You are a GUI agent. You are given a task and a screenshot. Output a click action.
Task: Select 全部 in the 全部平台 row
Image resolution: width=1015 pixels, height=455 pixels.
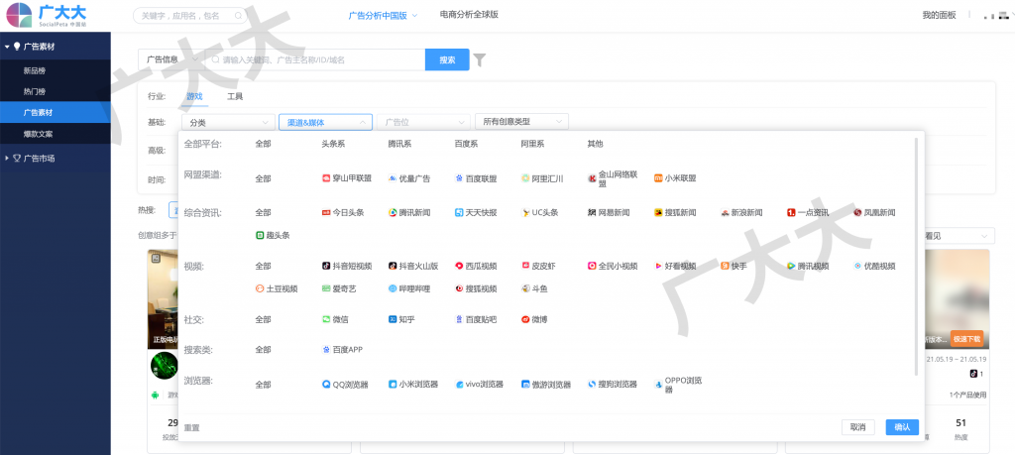pos(263,144)
